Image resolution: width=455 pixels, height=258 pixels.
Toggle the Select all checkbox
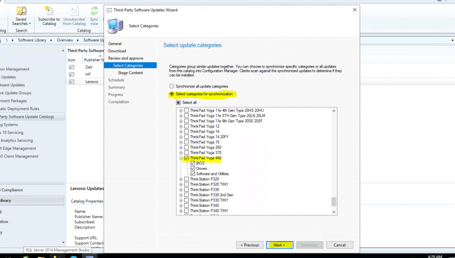179,103
